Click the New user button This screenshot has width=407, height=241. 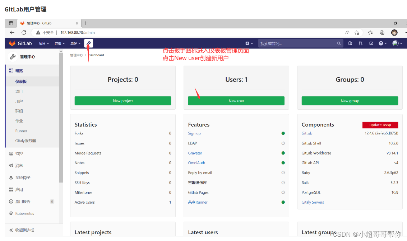click(236, 101)
